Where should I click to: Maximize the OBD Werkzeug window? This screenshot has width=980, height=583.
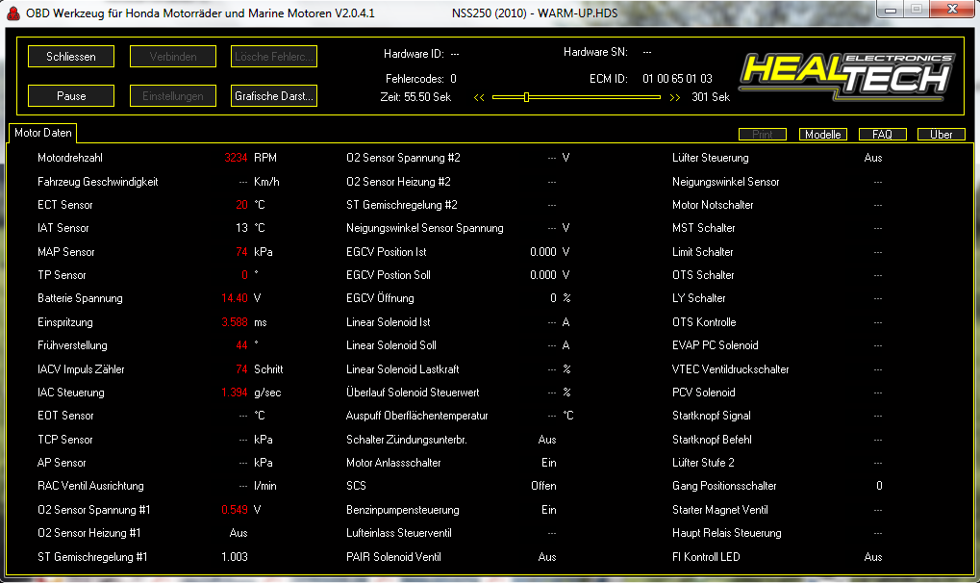point(917,10)
